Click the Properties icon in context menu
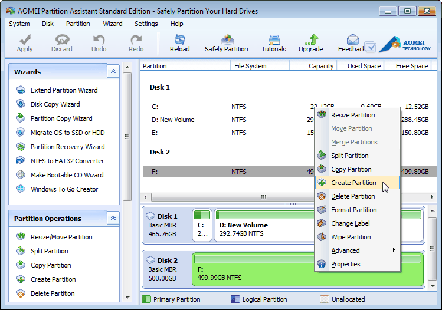Image resolution: width=442 pixels, height=310 pixels. click(322, 264)
